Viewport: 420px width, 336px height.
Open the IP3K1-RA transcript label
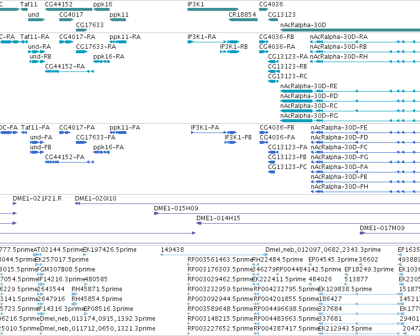pos(202,37)
